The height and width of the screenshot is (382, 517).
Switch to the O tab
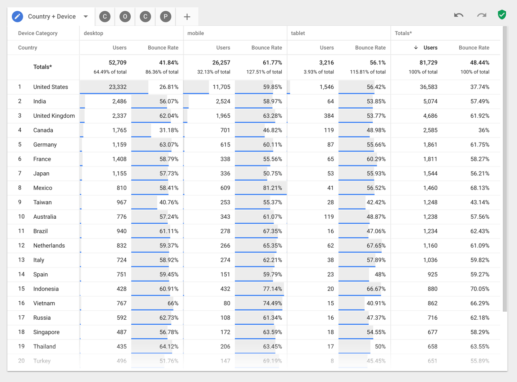pyautogui.click(x=125, y=17)
